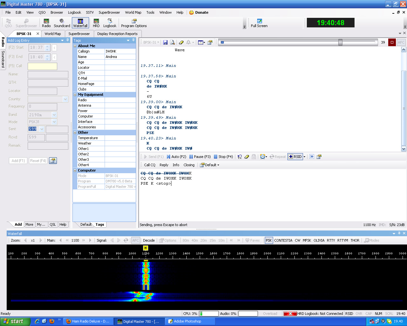Pause transmission with Pause (F3)
Viewport: 407px width, 326px height.
click(x=200, y=157)
